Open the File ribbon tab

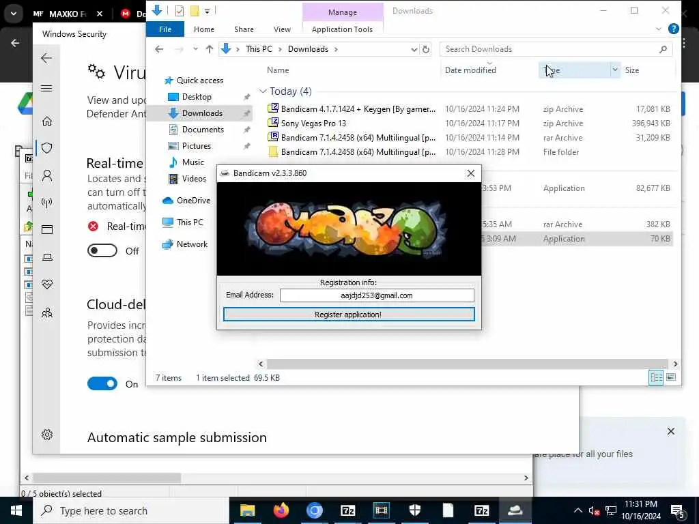165,29
